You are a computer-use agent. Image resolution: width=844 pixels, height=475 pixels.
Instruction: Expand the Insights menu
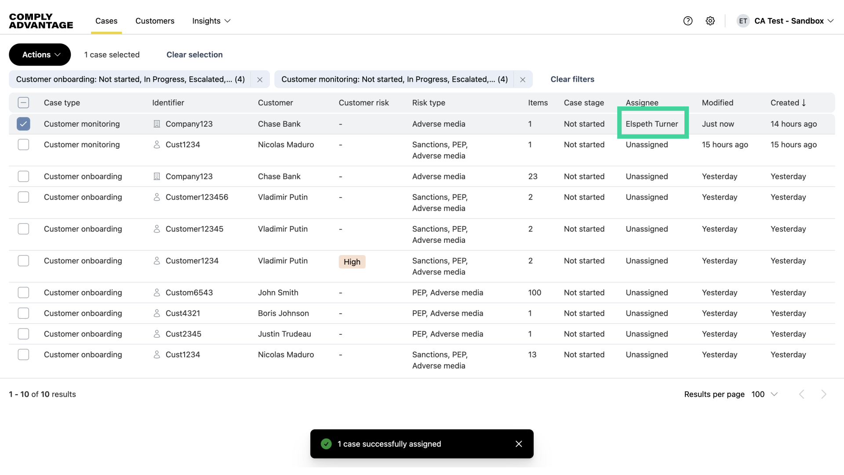pos(211,21)
